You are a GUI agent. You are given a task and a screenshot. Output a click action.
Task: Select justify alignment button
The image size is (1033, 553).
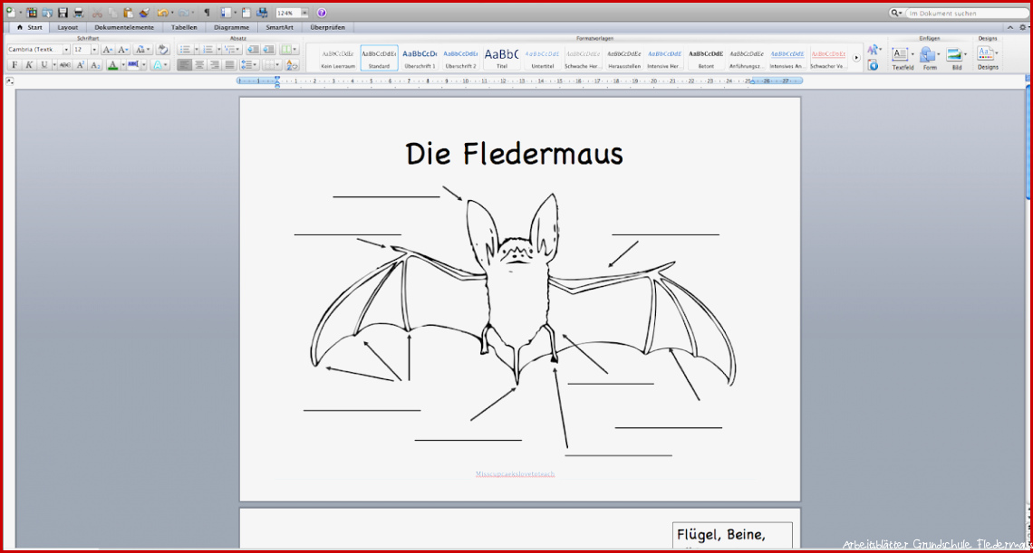coord(229,64)
